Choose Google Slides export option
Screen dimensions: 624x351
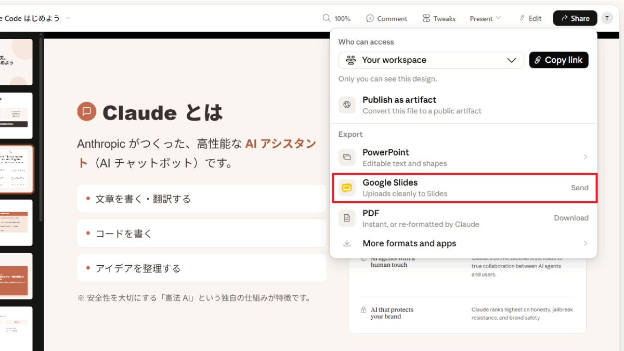point(464,188)
